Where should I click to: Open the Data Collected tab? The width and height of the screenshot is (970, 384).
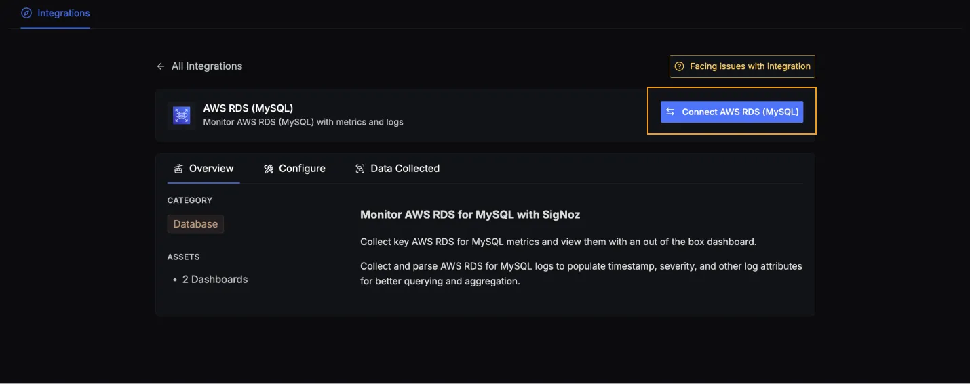(397, 169)
